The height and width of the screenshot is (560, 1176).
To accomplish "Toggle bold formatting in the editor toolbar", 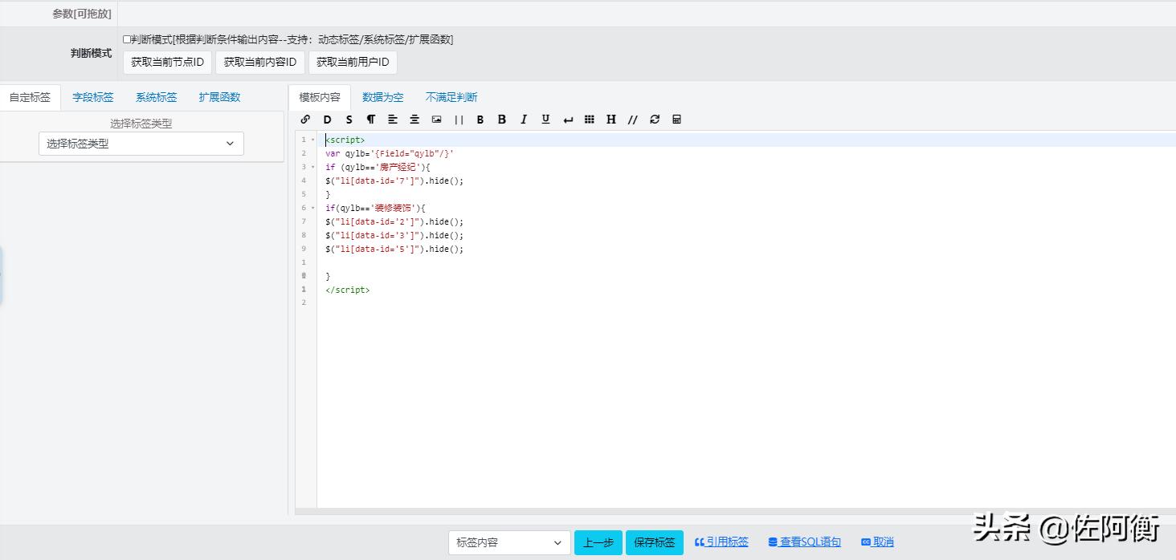I will [480, 119].
